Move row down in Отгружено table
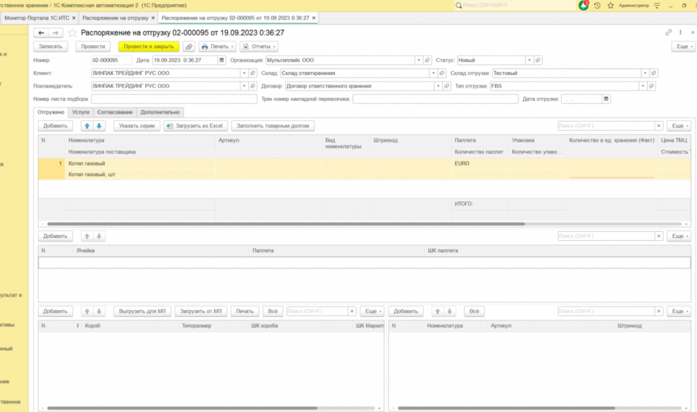 tap(99, 126)
